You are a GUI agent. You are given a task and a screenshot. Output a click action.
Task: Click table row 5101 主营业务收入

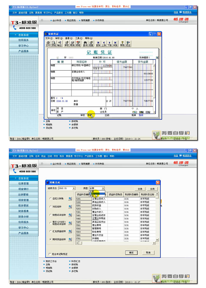pyautogui.click(x=116, y=199)
